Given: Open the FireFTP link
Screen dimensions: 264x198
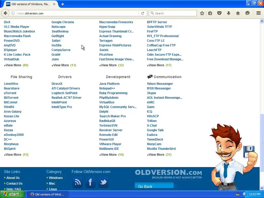Looking at the screenshot, I should (152, 31).
